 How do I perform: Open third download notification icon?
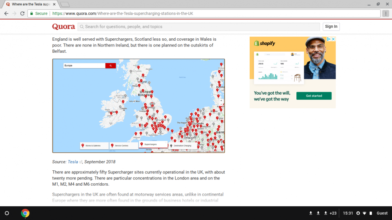[325, 213]
